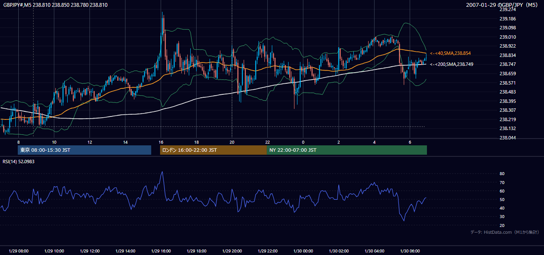Image resolution: width=544 pixels, height=255 pixels.
Task: Click hour label 8 below the price chart
Action: coord(18,142)
